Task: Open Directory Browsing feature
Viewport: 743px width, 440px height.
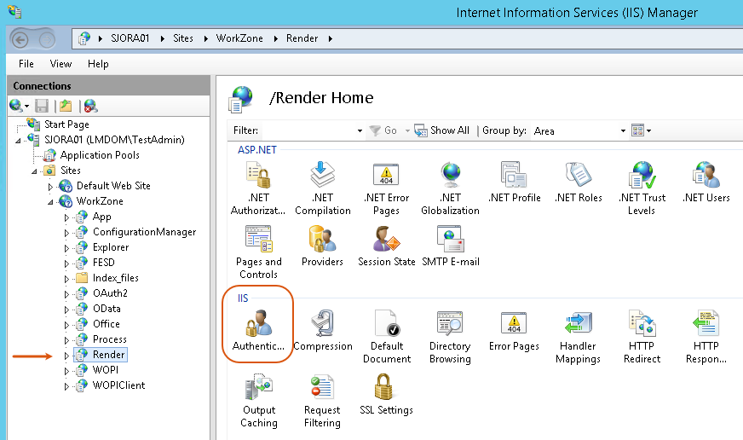Action: pos(450,337)
